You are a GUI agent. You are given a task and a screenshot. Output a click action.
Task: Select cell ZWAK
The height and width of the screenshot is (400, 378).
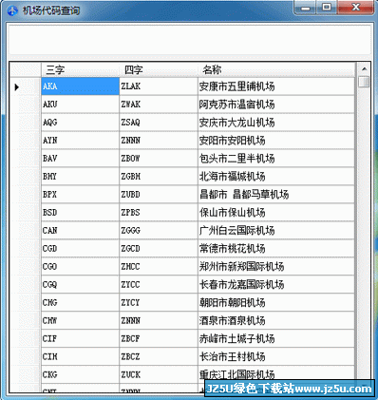[159, 105]
